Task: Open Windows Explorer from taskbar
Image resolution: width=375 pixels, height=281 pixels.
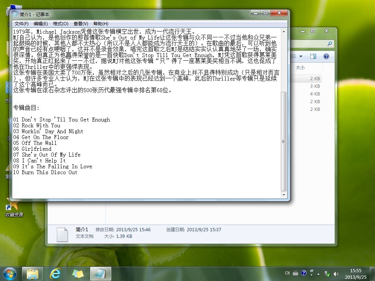Action: pyautogui.click(x=33, y=274)
